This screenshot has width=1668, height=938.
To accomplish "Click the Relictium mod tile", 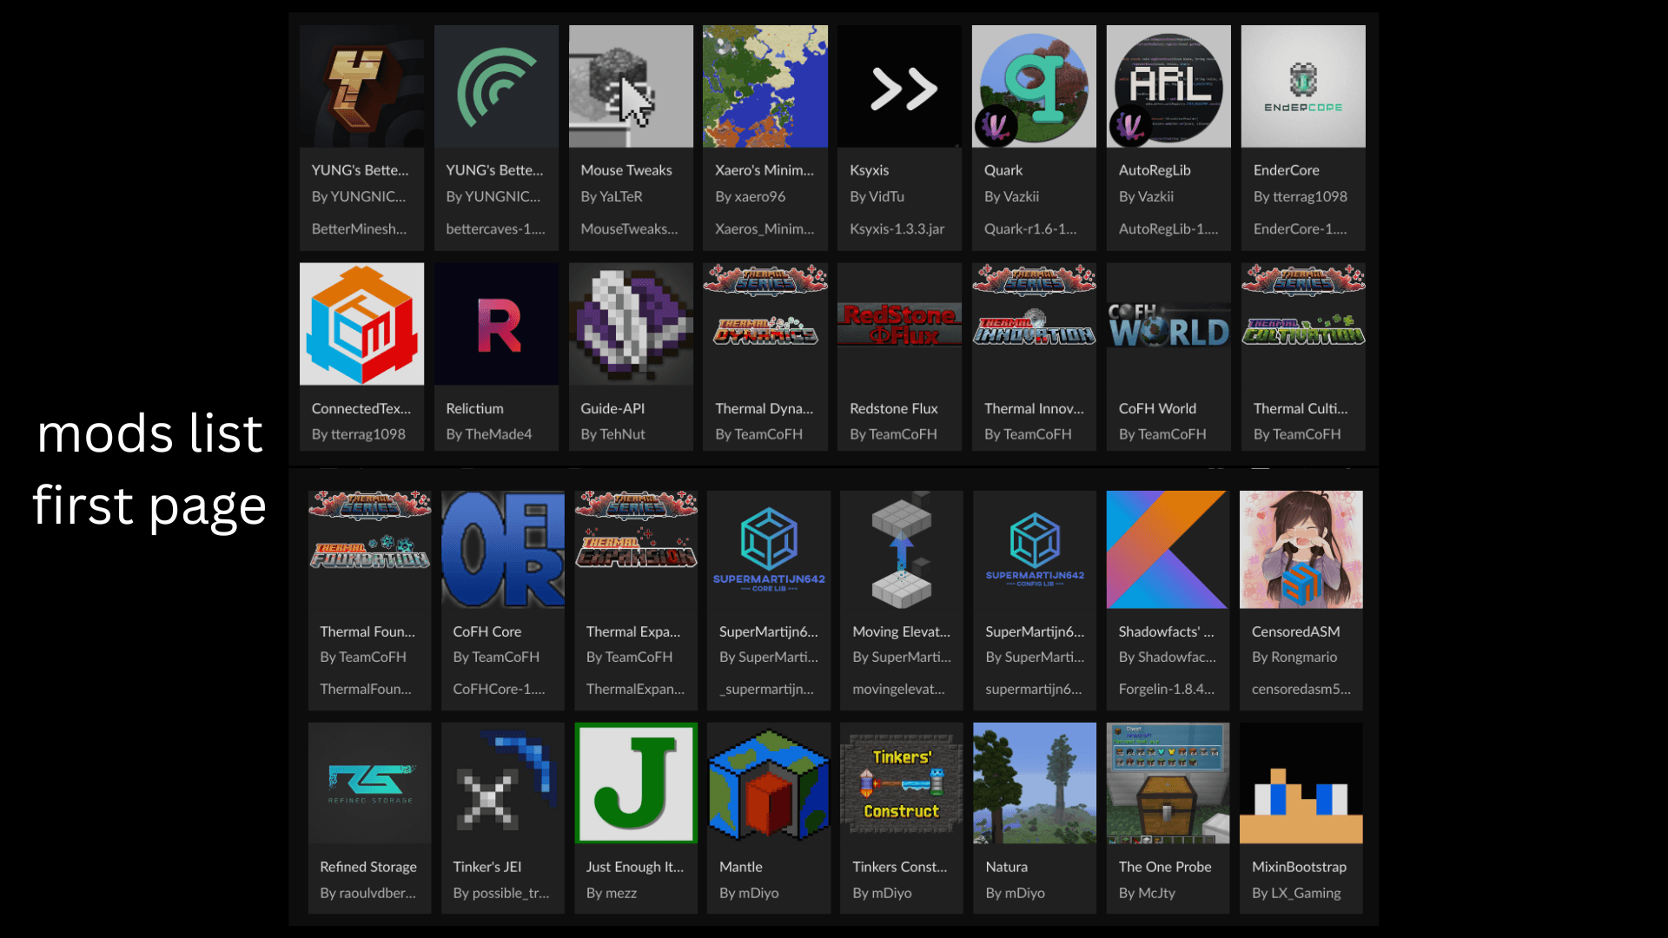I will [x=496, y=324].
